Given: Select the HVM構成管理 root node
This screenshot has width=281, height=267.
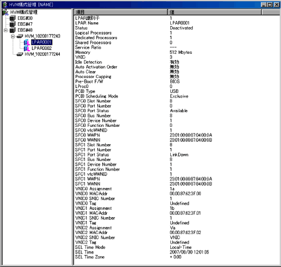Looking at the screenshot, I should (x=24, y=12).
